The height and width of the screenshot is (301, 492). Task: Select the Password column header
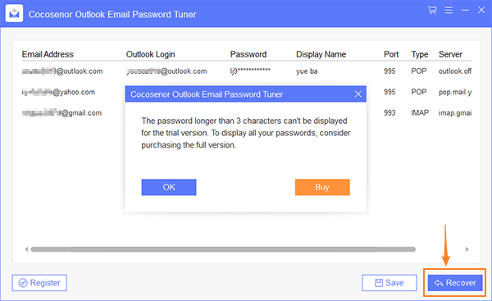click(x=248, y=54)
